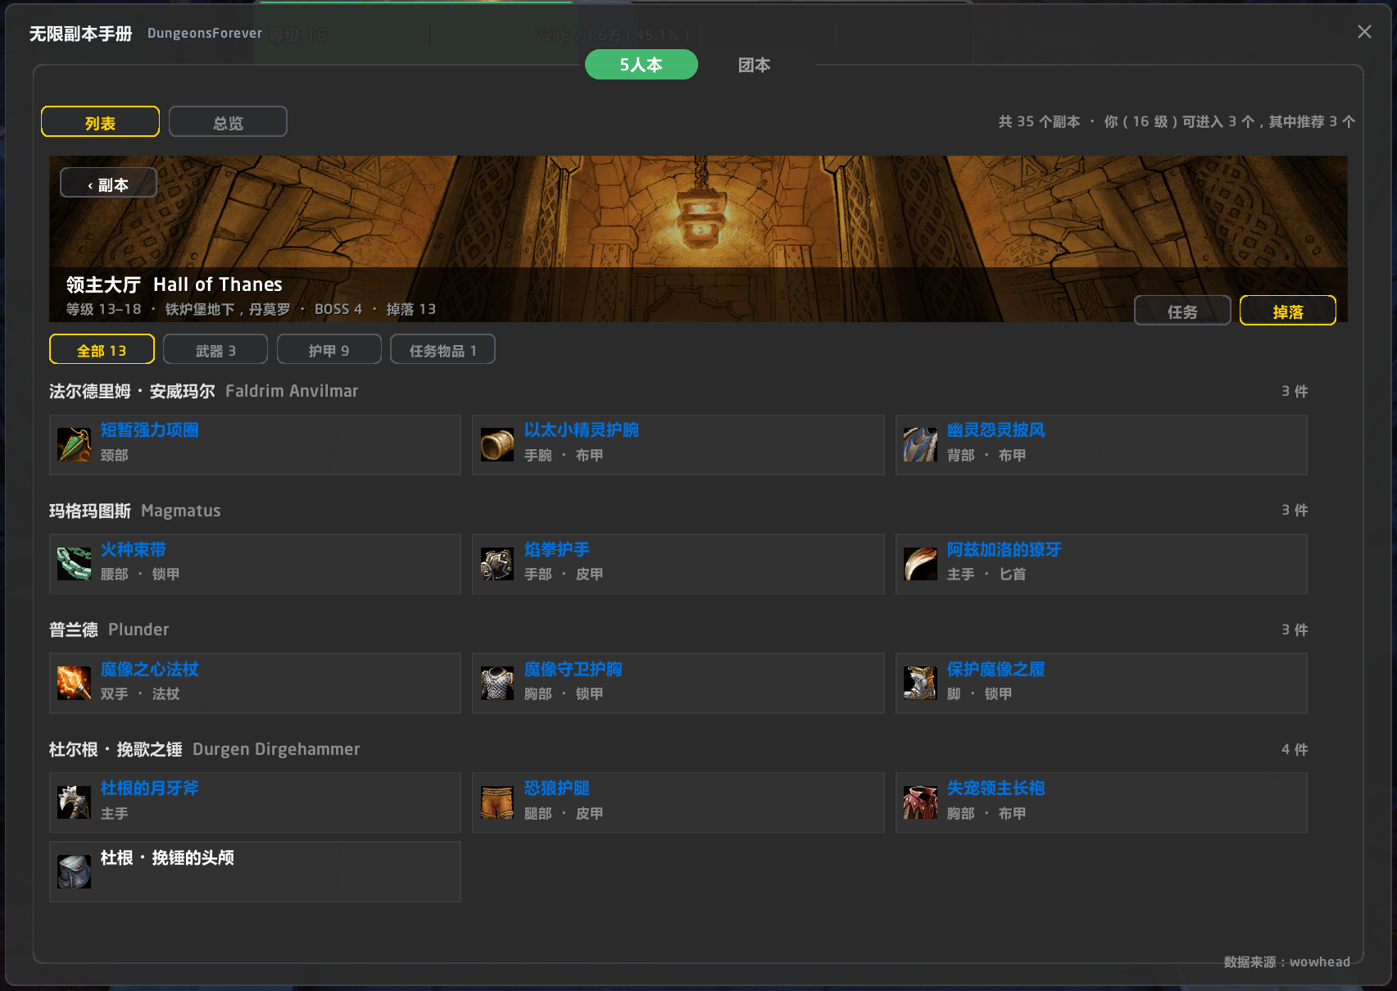Filter loot by 全部 13
This screenshot has height=991, width=1397.
102,350
